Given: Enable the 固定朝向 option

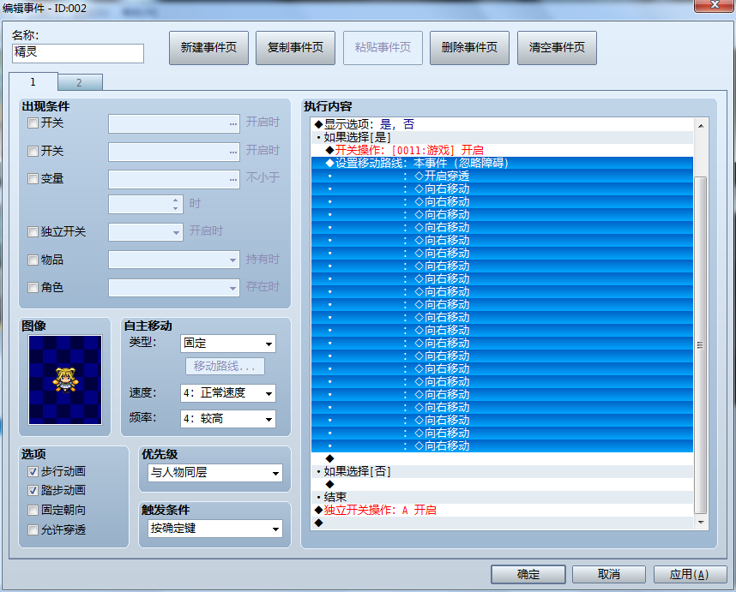Looking at the screenshot, I should tap(33, 510).
